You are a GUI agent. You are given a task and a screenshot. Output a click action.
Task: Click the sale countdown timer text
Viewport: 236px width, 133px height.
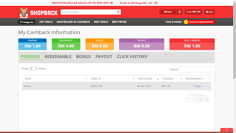139,3
